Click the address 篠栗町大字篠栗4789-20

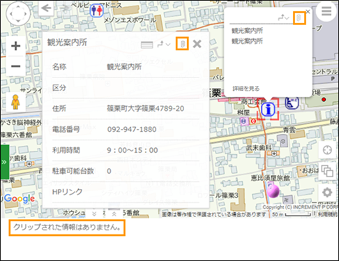click(x=146, y=108)
